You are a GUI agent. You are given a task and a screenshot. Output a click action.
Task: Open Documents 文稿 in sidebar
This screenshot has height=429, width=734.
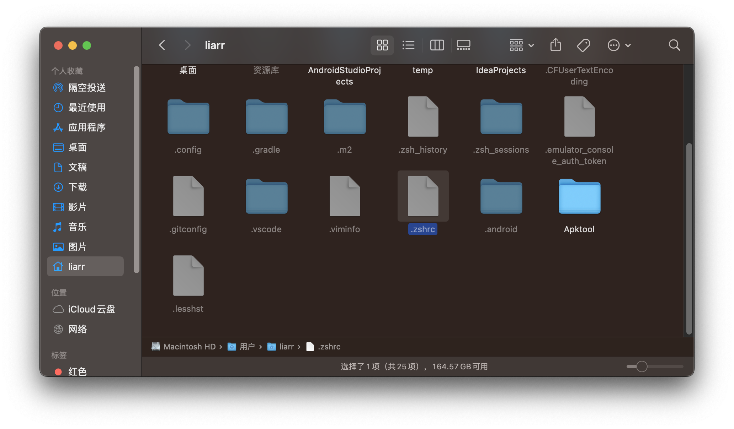point(85,167)
